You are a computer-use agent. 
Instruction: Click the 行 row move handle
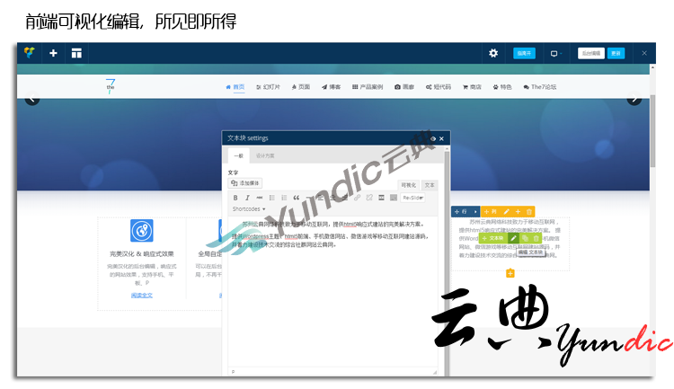pos(461,211)
